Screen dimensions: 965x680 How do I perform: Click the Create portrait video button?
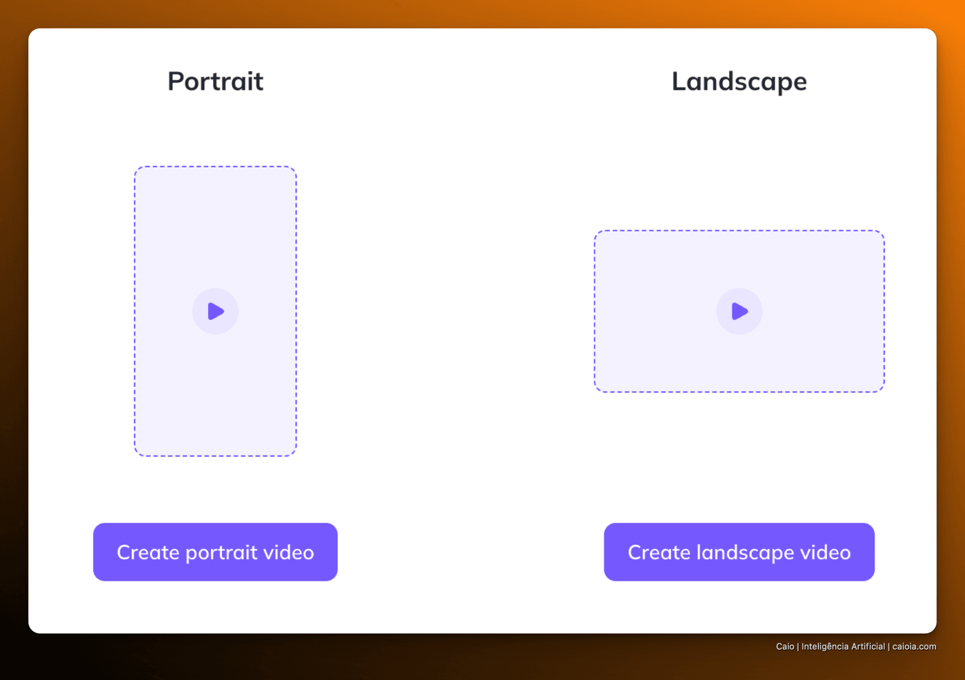tap(215, 552)
